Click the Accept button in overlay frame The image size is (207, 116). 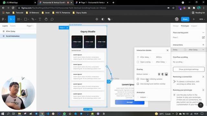pos(130,102)
